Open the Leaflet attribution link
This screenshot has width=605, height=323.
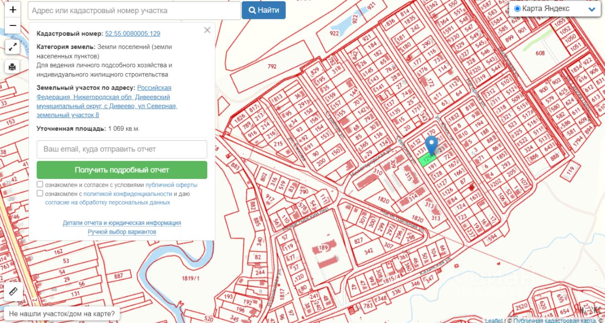click(493, 321)
